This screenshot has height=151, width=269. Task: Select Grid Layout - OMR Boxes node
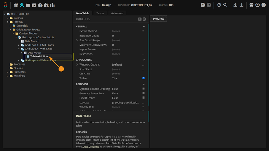[39, 45]
